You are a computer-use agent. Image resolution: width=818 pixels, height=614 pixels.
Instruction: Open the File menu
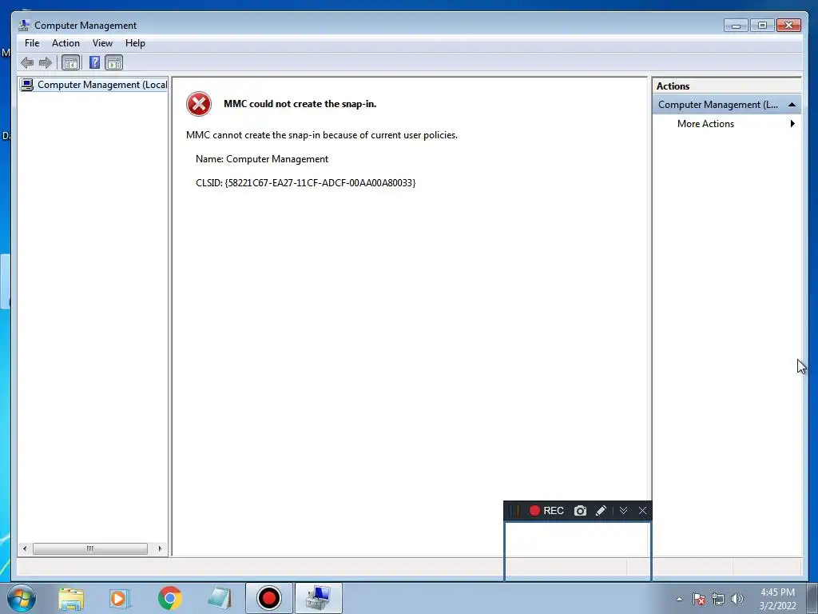tap(32, 43)
